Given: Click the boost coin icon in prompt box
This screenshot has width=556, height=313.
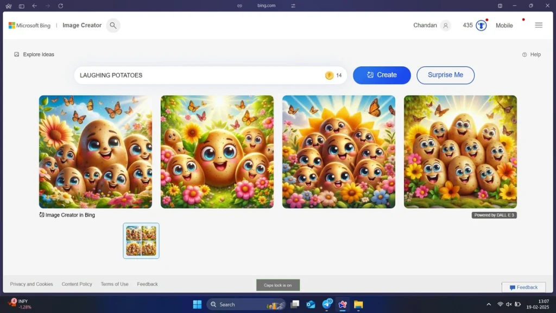Looking at the screenshot, I should point(329,75).
